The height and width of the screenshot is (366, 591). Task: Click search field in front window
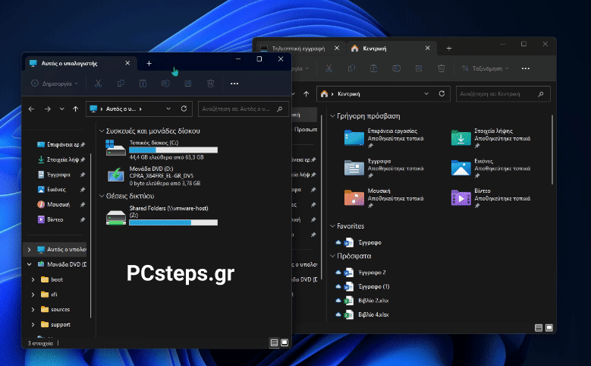tap(243, 109)
